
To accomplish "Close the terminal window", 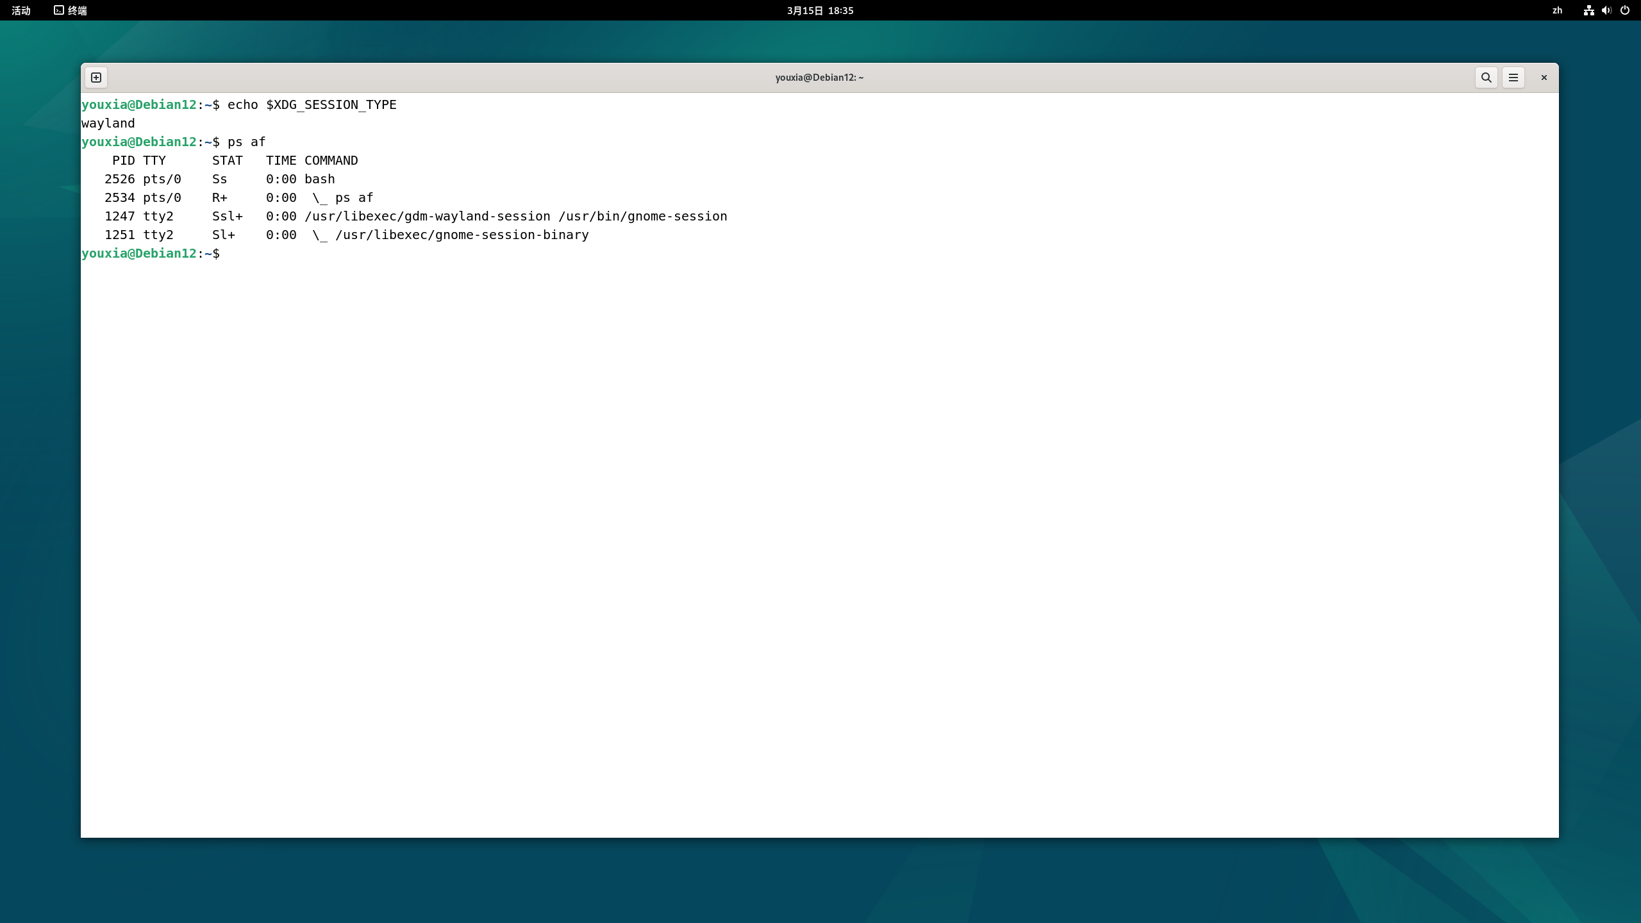I will (x=1544, y=77).
